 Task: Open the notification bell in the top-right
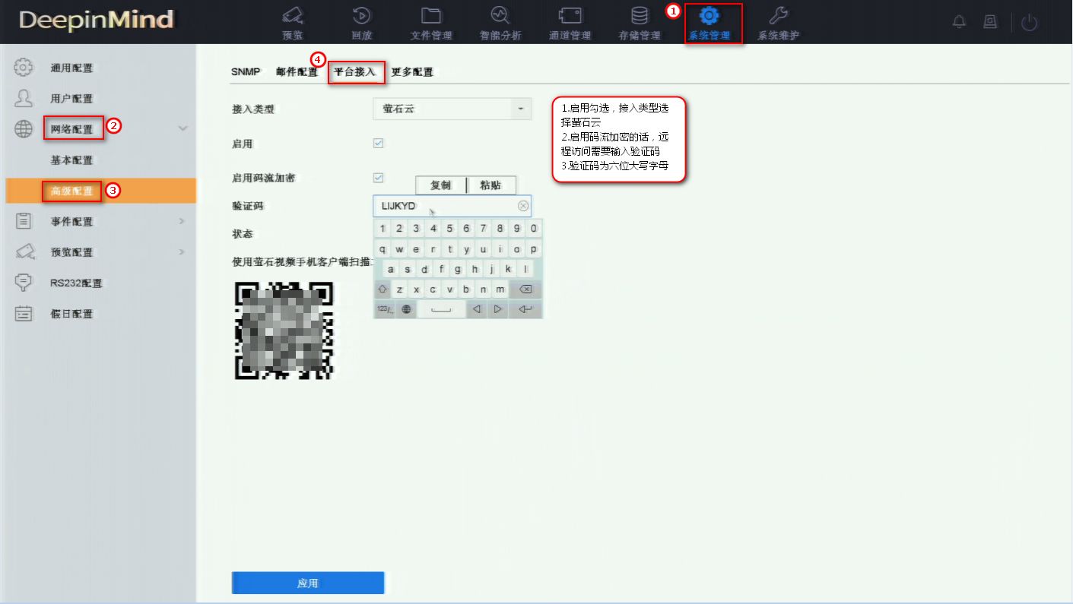958,22
